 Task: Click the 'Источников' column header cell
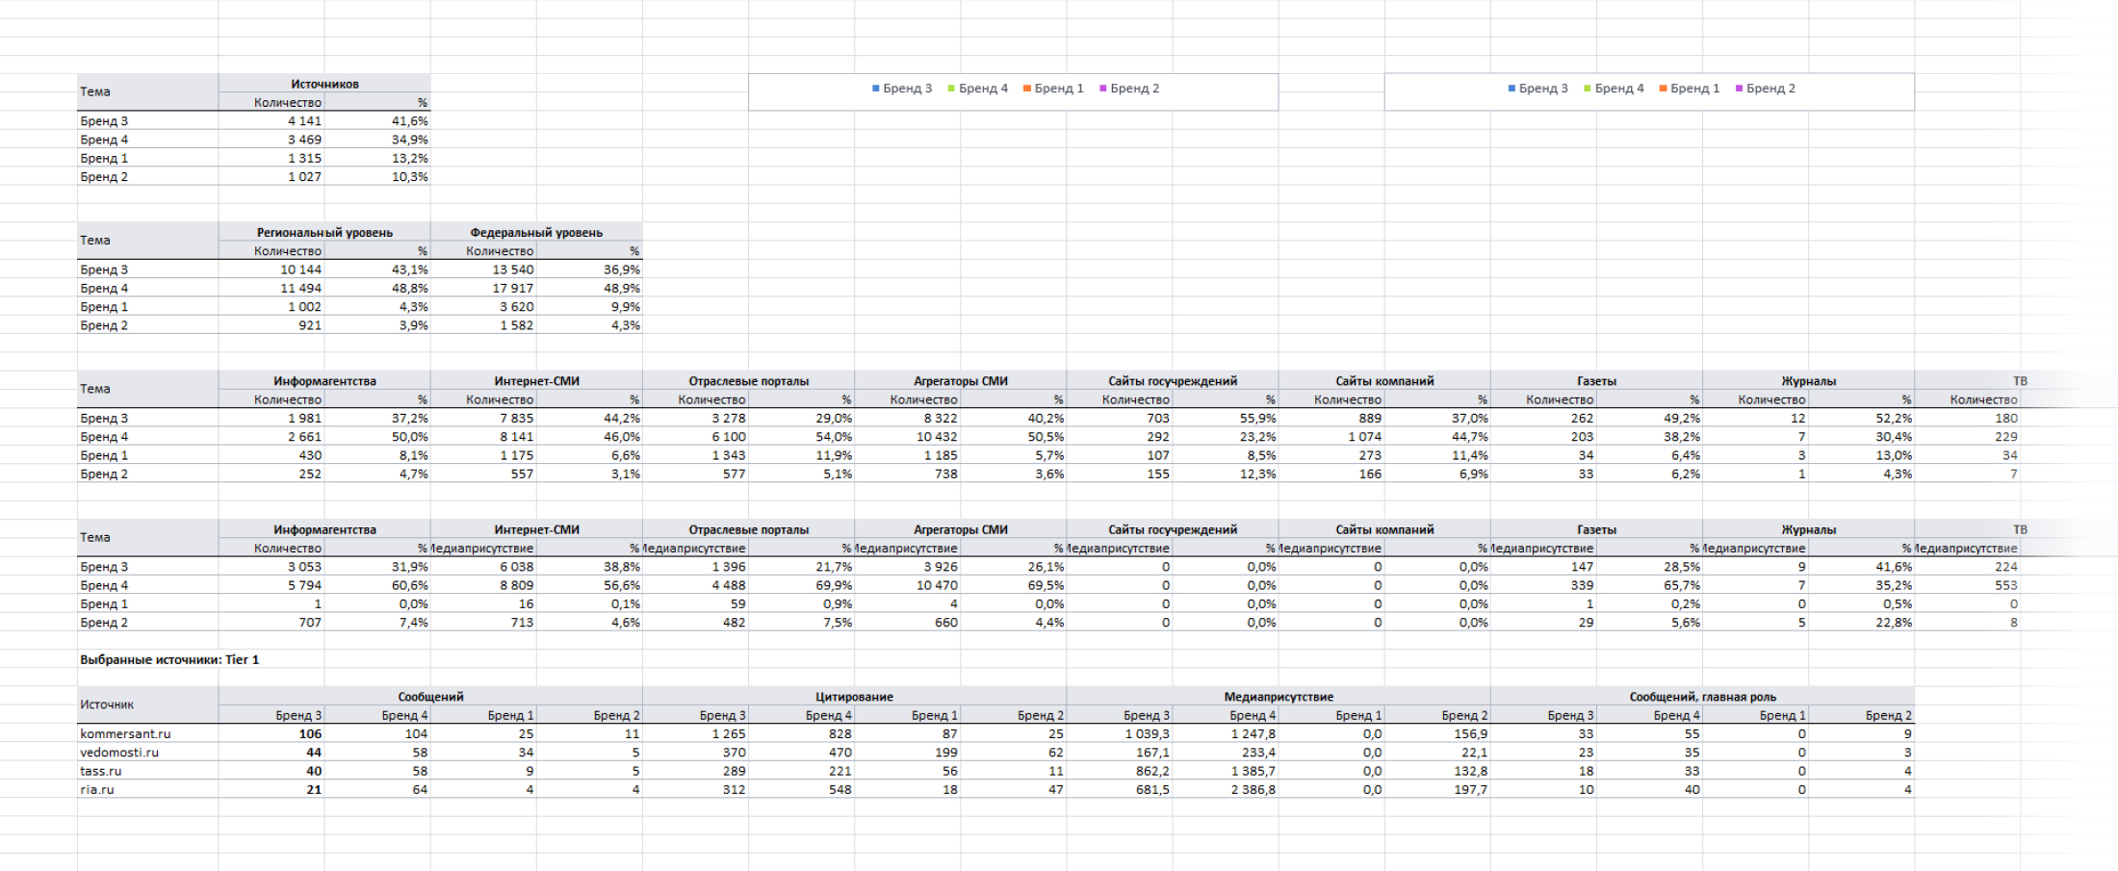[x=324, y=84]
